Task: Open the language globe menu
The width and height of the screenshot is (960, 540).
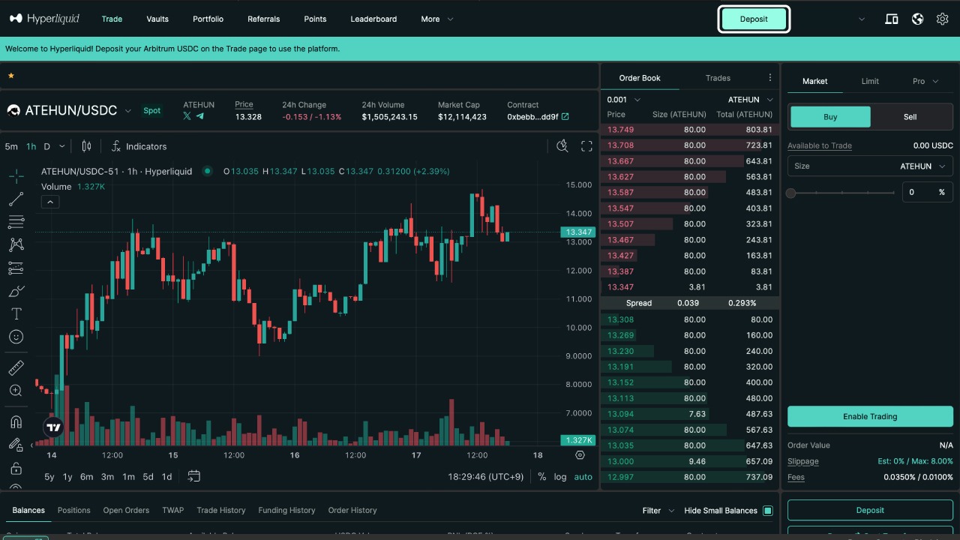Action: pyautogui.click(x=917, y=19)
